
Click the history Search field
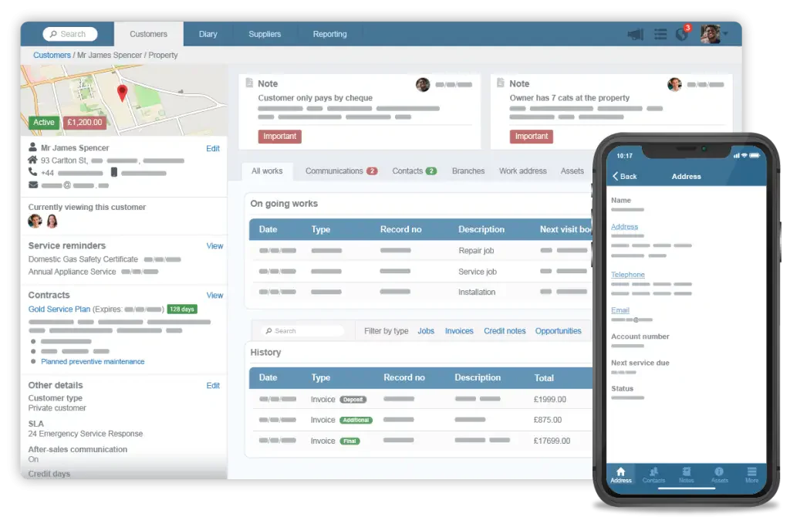(303, 331)
